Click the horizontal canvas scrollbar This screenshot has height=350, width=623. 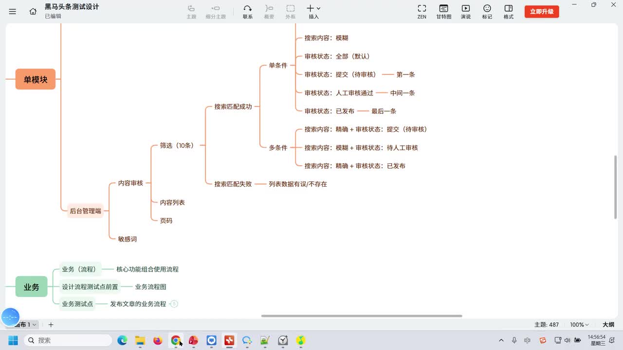click(x=362, y=316)
